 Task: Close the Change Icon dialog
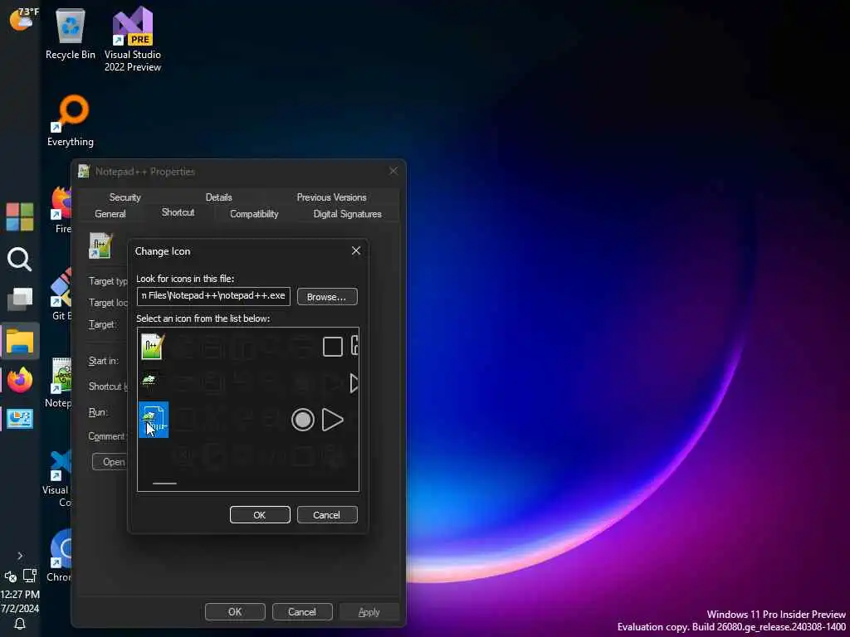point(355,250)
